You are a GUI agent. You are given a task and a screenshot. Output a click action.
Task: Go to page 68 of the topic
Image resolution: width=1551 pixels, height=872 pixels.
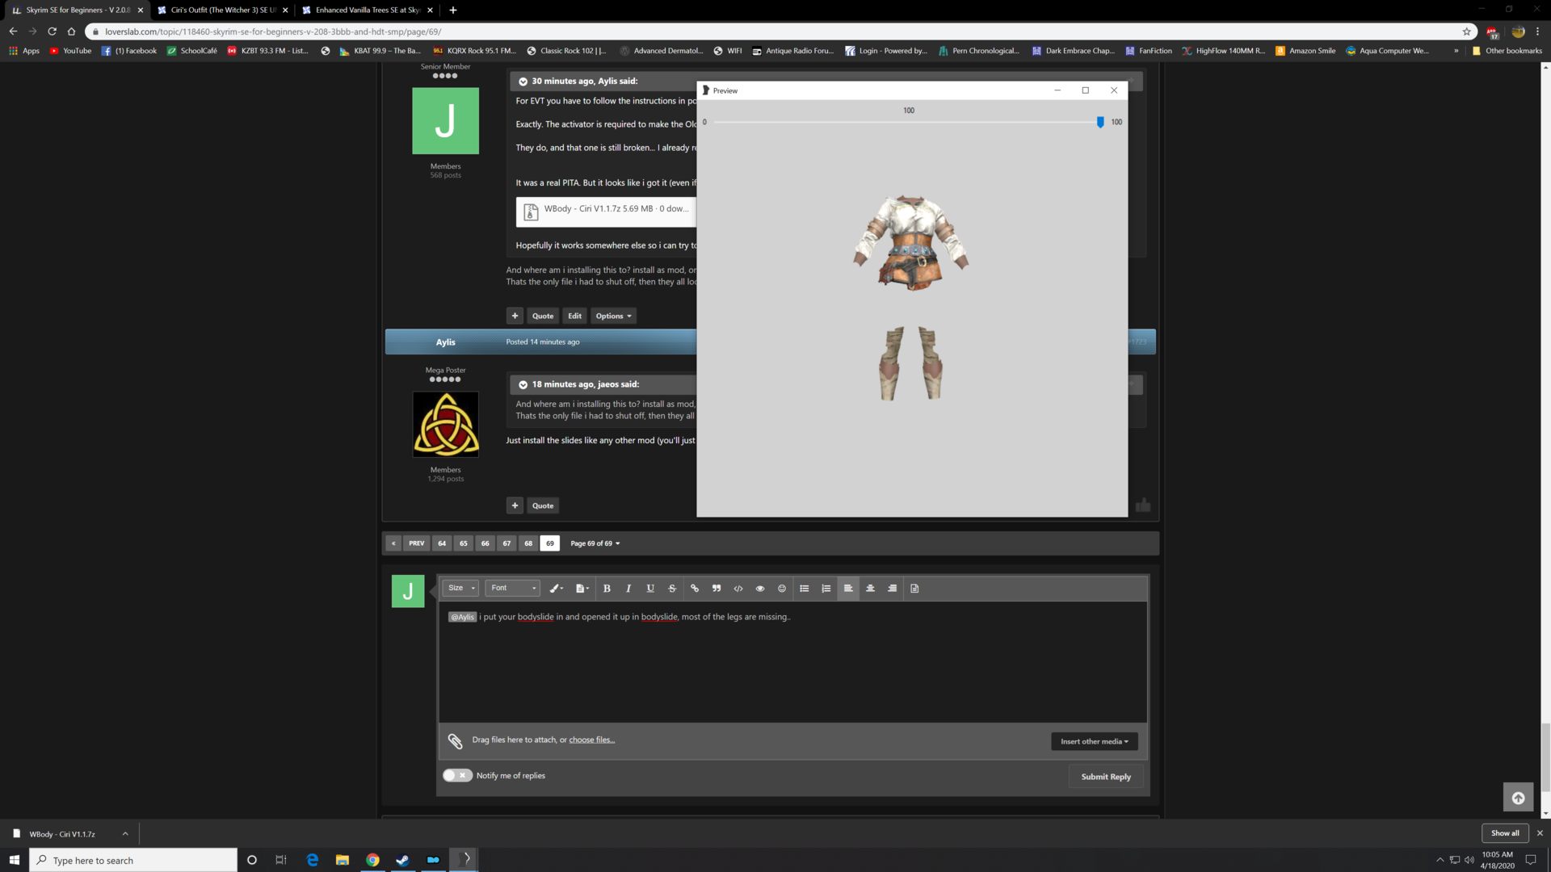click(528, 543)
